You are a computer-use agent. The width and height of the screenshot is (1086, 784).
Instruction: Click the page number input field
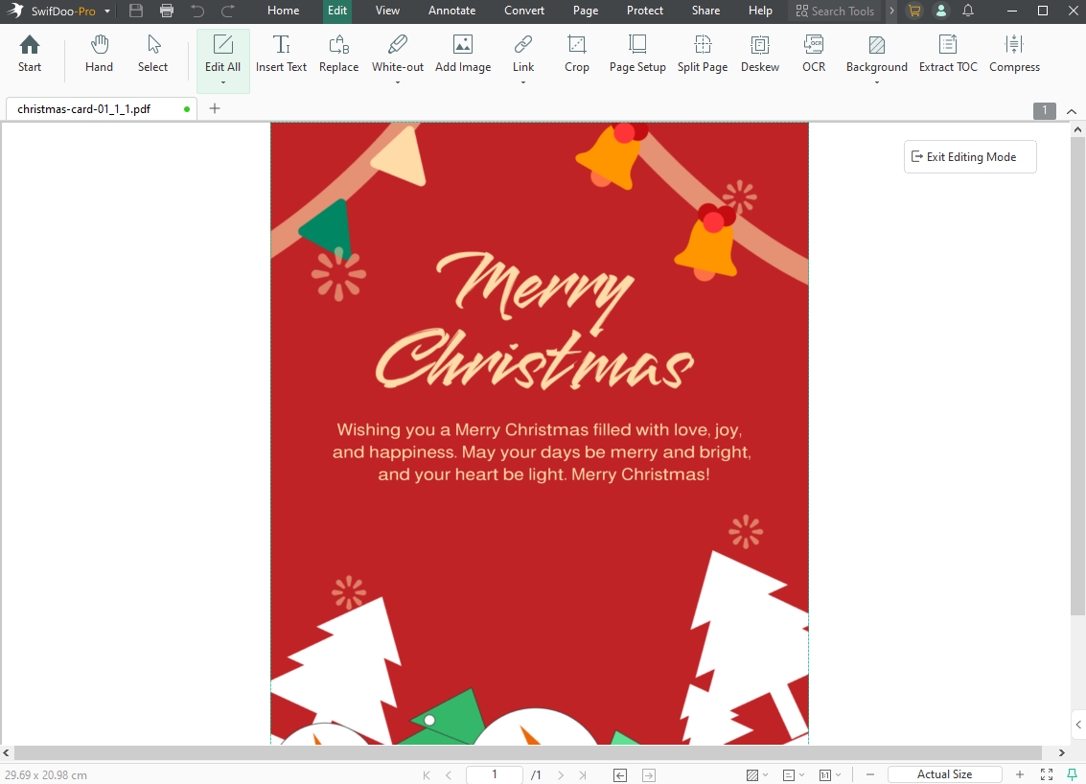[494, 773]
